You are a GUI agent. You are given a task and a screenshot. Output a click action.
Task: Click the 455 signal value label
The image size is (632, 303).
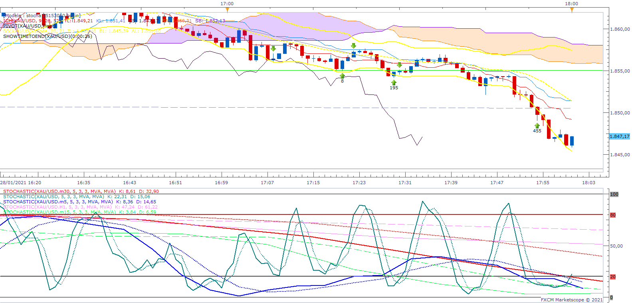click(x=537, y=131)
